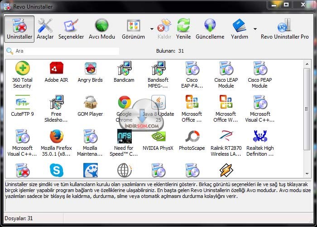
Task: Select the Skype icon in bottom row
Action: coord(57,170)
